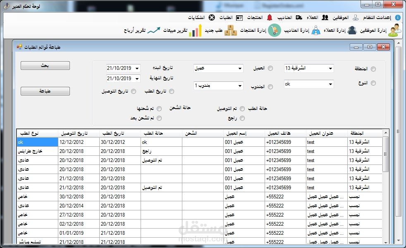Click the new order boxes icon طلب جديد
This screenshot has height=248, width=406.
(x=230, y=30)
